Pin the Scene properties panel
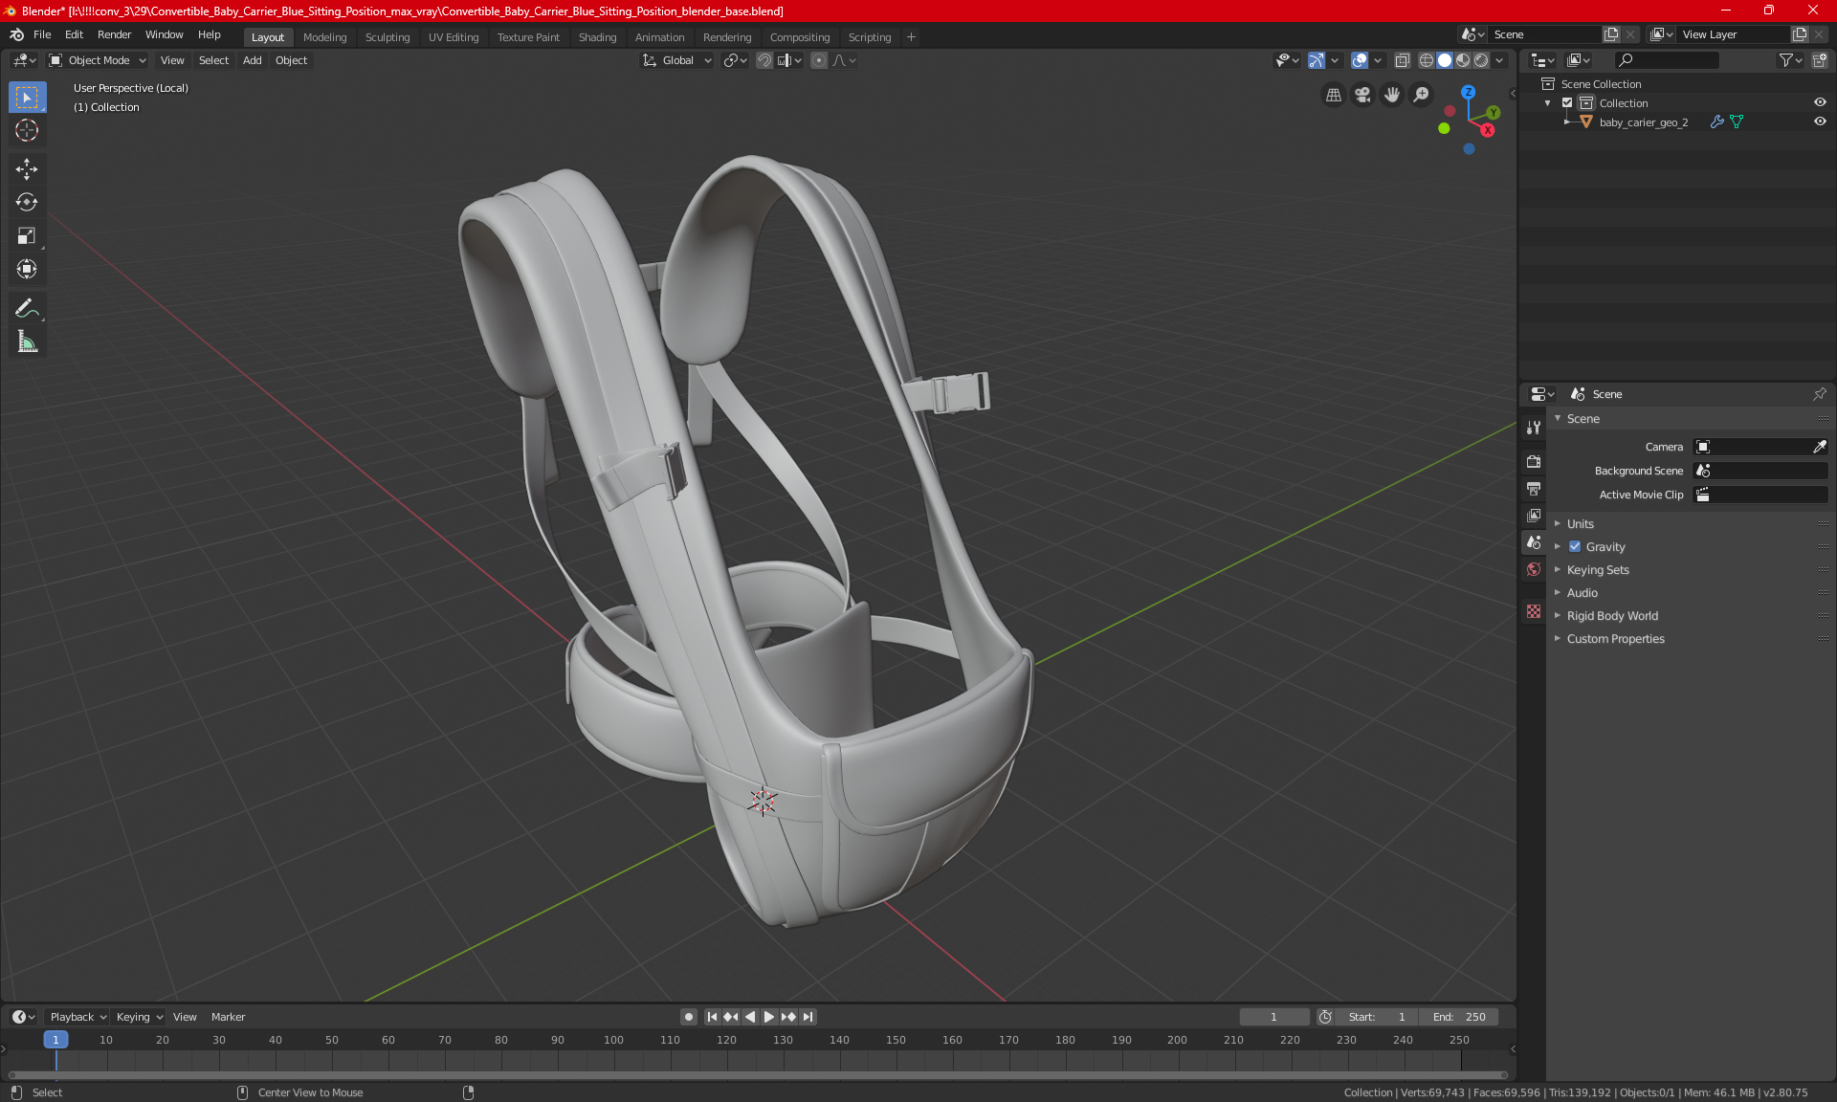Image resolution: width=1837 pixels, height=1102 pixels. (1819, 394)
